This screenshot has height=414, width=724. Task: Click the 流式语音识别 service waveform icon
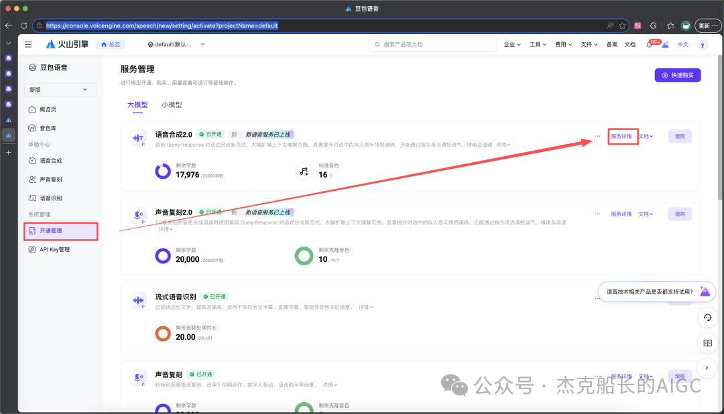pyautogui.click(x=138, y=301)
